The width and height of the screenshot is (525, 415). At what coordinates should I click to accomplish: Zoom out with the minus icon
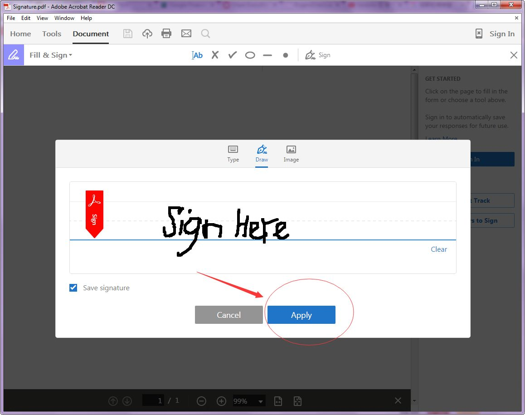[x=201, y=401]
